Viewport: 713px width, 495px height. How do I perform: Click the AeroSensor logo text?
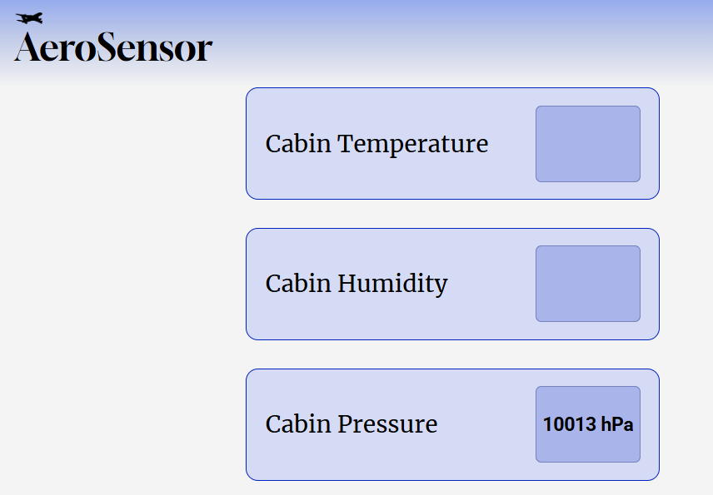click(x=113, y=48)
